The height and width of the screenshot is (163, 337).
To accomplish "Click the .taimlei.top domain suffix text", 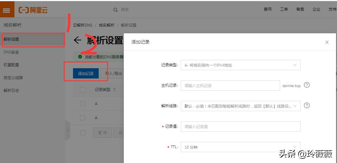I will coord(291,86).
